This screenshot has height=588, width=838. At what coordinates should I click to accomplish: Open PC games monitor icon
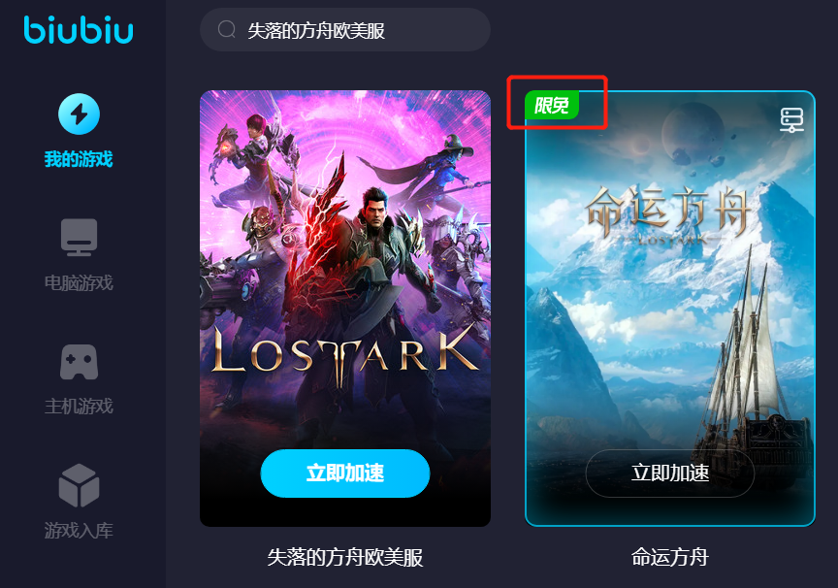[x=79, y=238]
